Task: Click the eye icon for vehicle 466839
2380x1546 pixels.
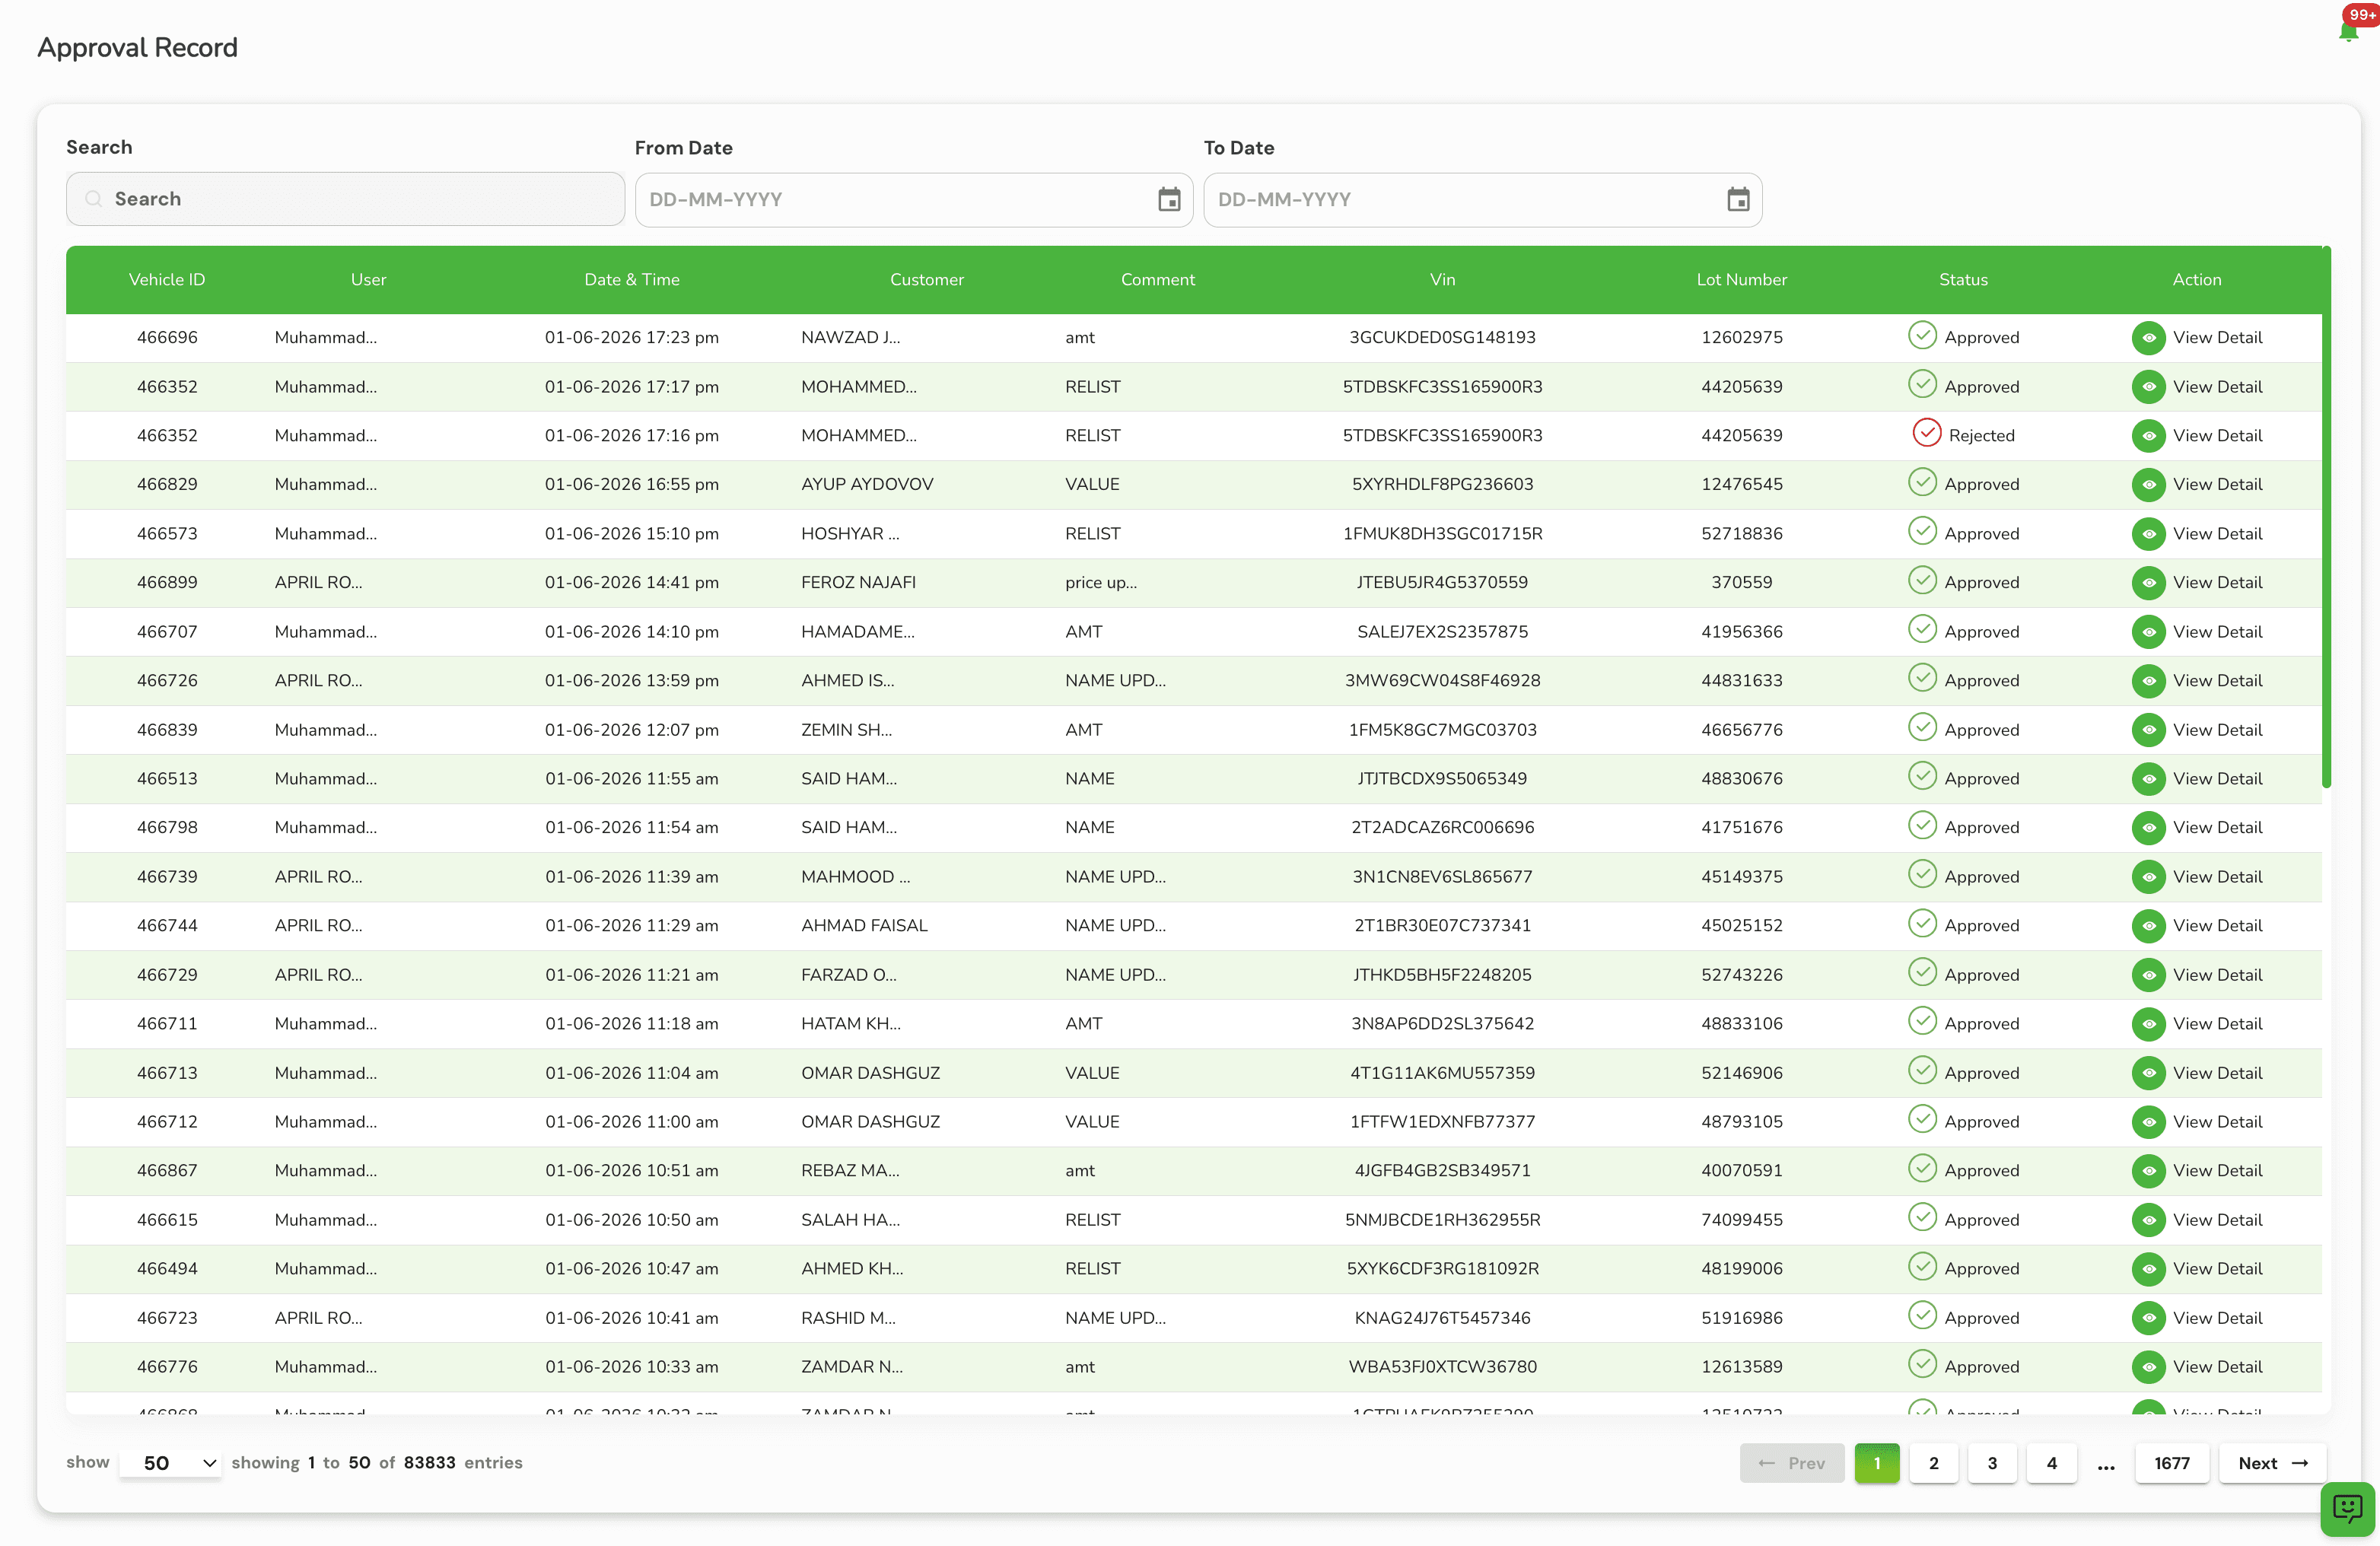Action: coord(2149,730)
